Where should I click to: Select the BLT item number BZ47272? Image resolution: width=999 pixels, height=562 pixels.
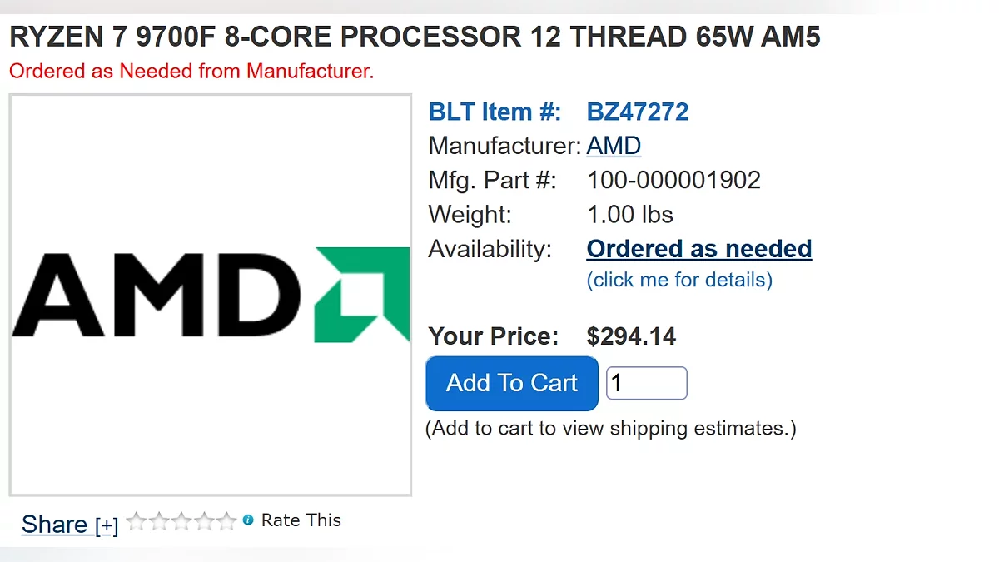pyautogui.click(x=638, y=112)
